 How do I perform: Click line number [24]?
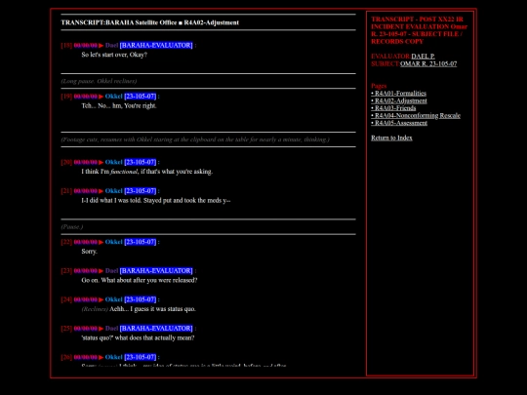66,300
